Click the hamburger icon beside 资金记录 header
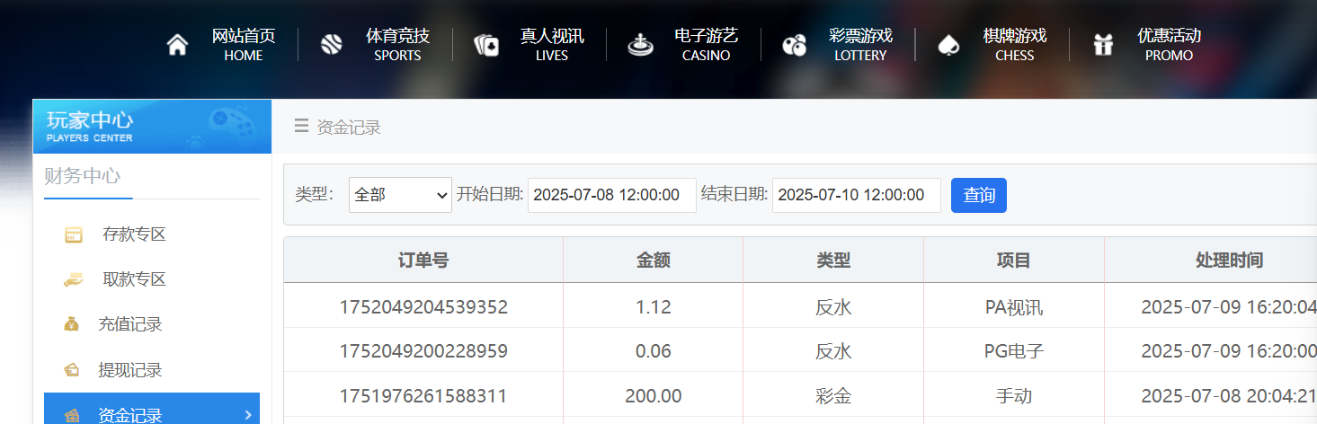Viewport: 1317px width, 424px height. (301, 127)
